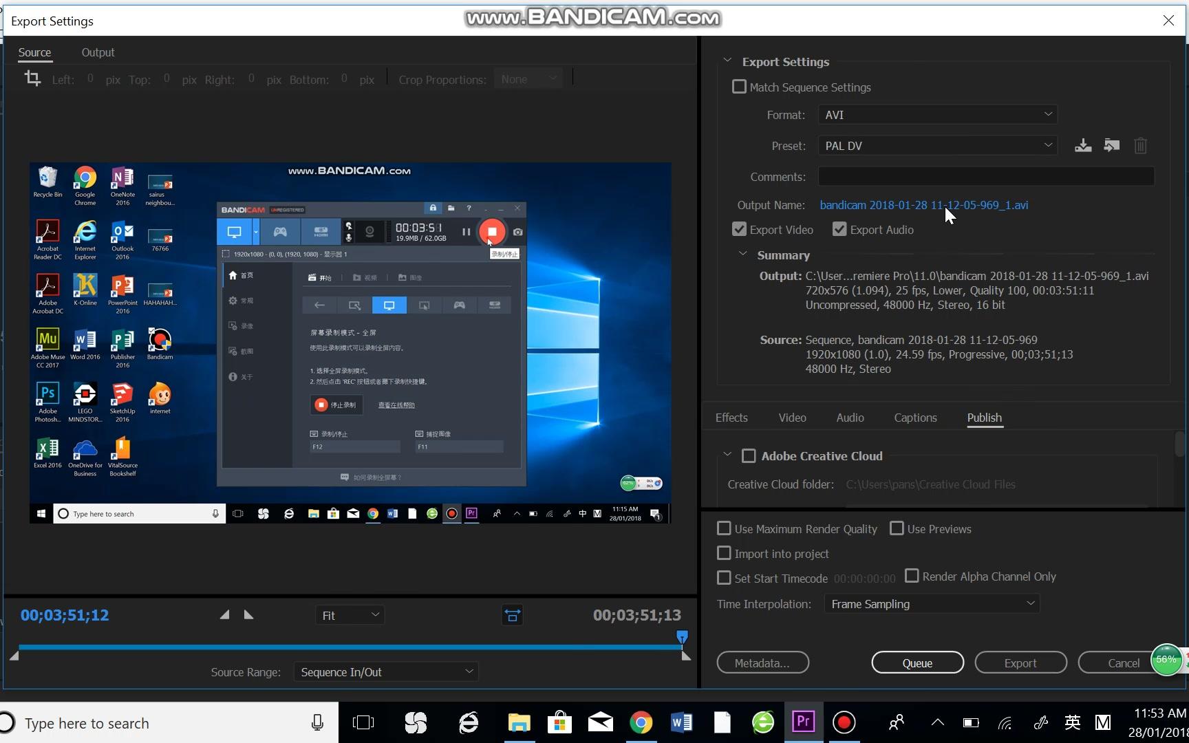The height and width of the screenshot is (743, 1189).
Task: Click the network Wi-Fi tray icon
Action: coord(1005,722)
